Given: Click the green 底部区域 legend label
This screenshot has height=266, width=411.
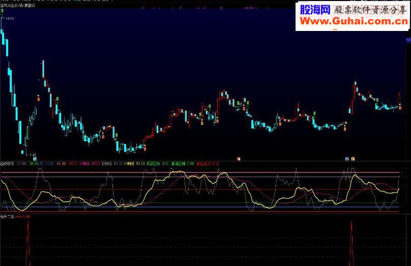Looking at the screenshot, I should coord(179,164).
